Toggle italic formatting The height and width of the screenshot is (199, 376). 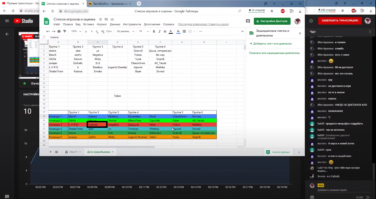[x=160, y=31]
